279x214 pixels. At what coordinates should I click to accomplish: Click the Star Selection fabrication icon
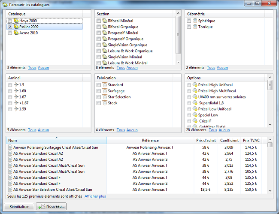tap(105, 96)
